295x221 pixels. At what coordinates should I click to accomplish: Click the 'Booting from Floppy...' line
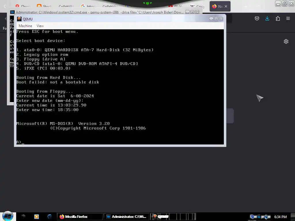pyautogui.click(x=45, y=91)
